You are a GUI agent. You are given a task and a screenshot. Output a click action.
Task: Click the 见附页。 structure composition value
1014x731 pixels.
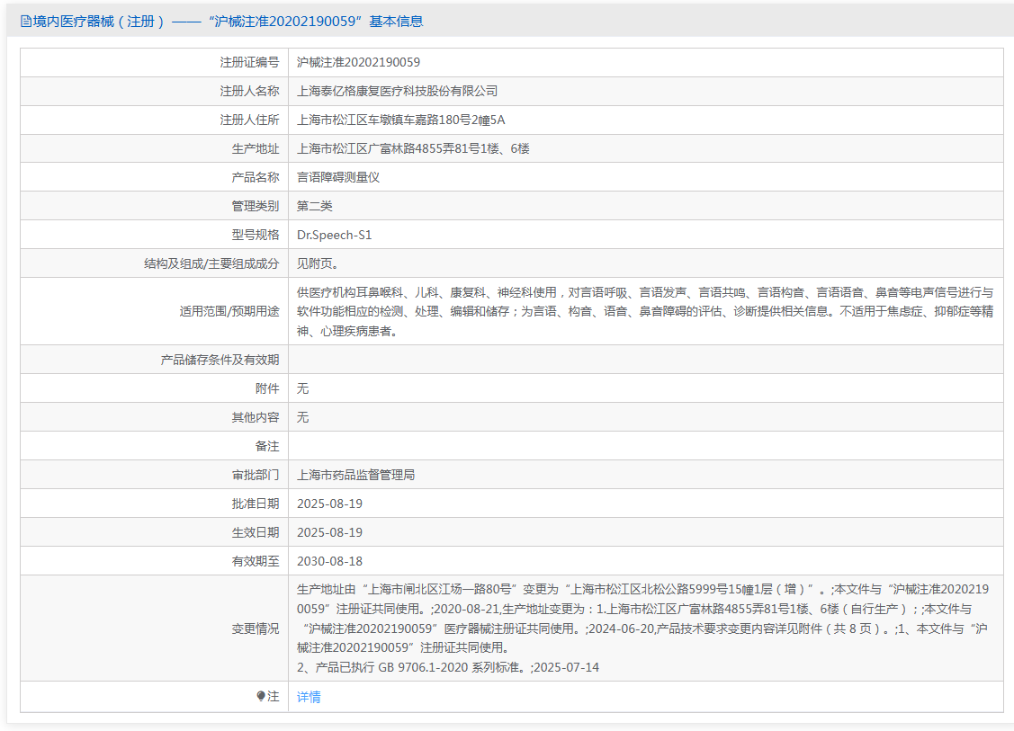[318, 263]
